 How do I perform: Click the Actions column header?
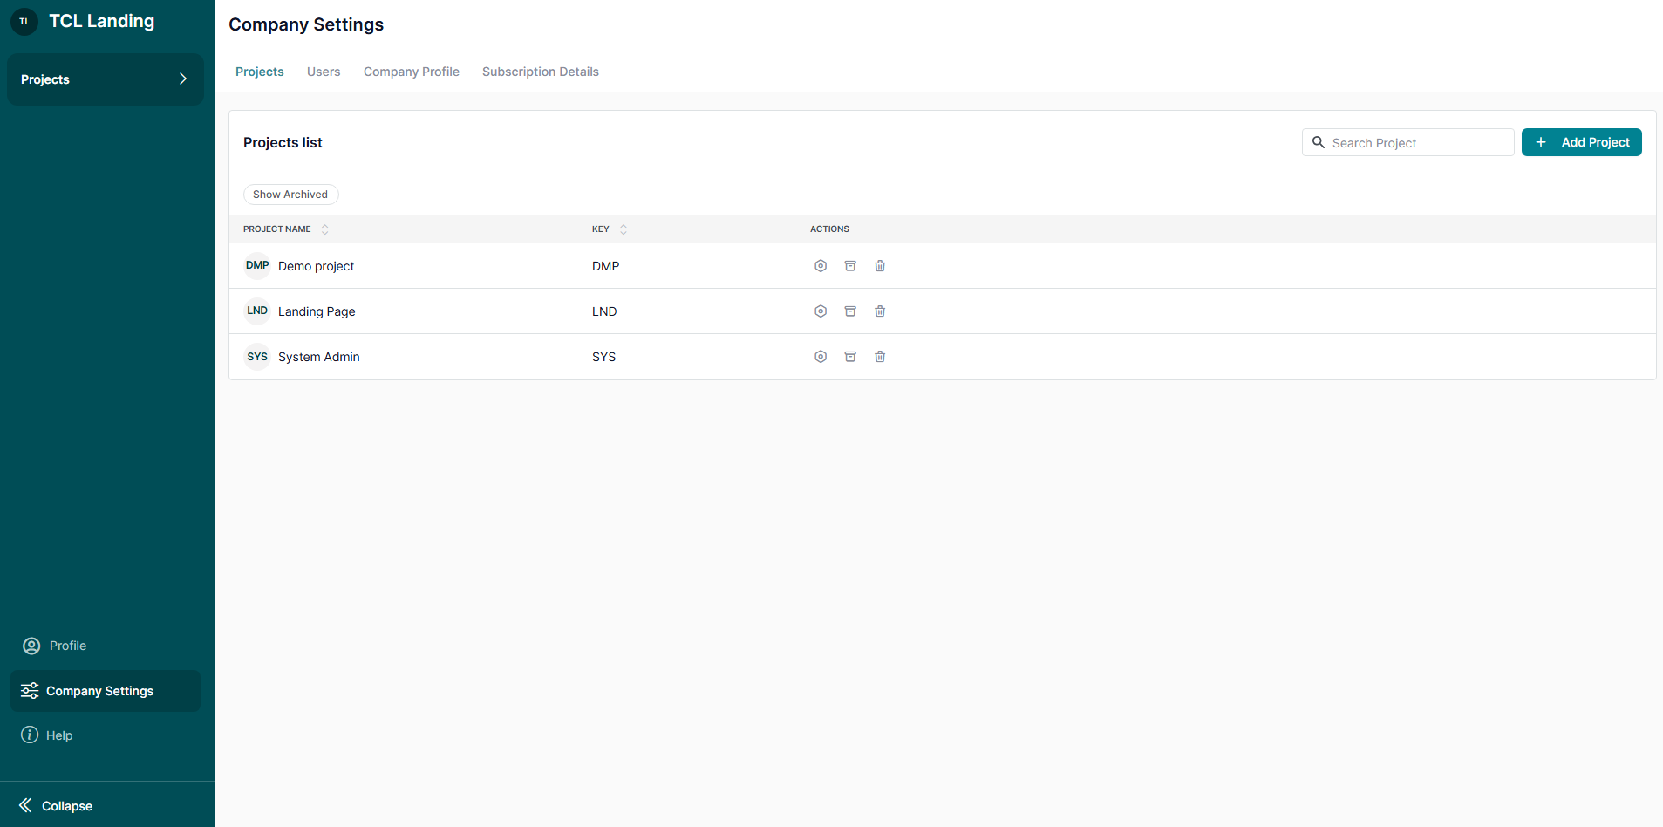point(829,229)
